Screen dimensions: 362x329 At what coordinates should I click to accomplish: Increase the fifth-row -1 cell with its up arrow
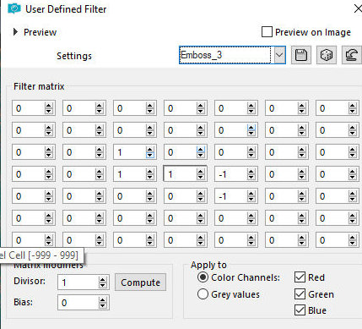251,194
